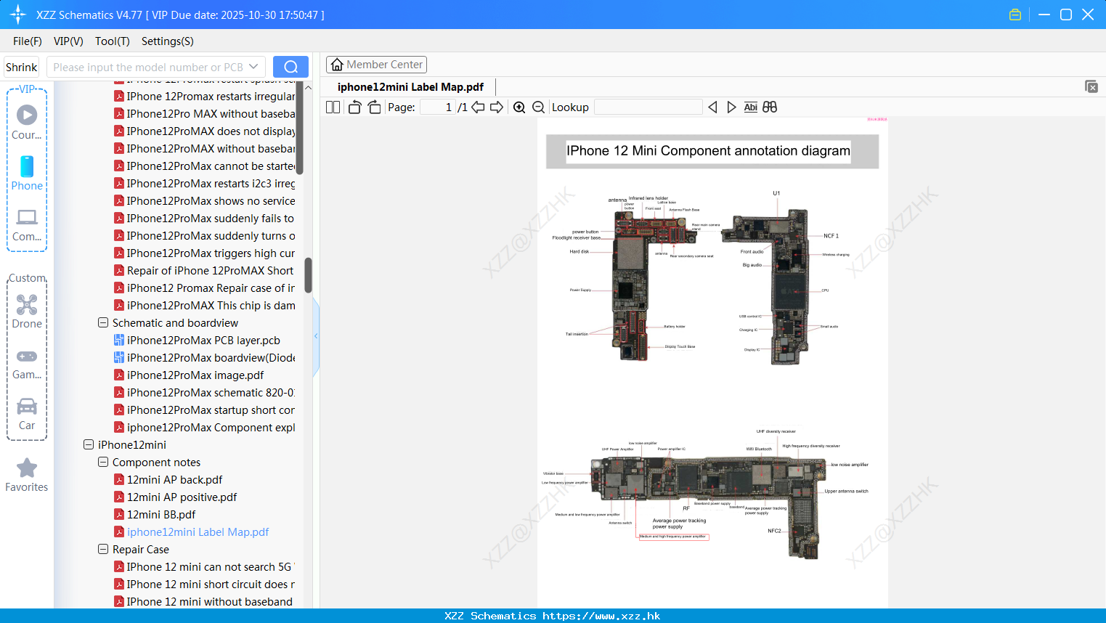The height and width of the screenshot is (623, 1106).
Task: Open IPhone12ProMax cannot be started file
Action: click(204, 166)
